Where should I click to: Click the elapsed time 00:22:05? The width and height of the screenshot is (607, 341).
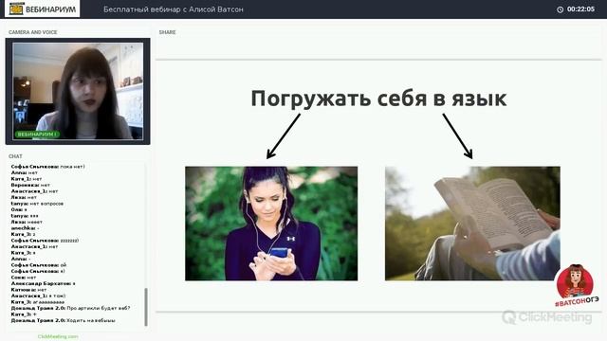580,9
